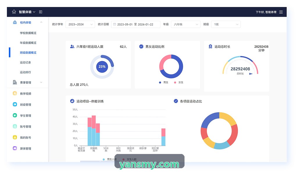Viewport: 299px width, 174px height.
Task: Click the 62人 count value
Action: click(x=123, y=47)
